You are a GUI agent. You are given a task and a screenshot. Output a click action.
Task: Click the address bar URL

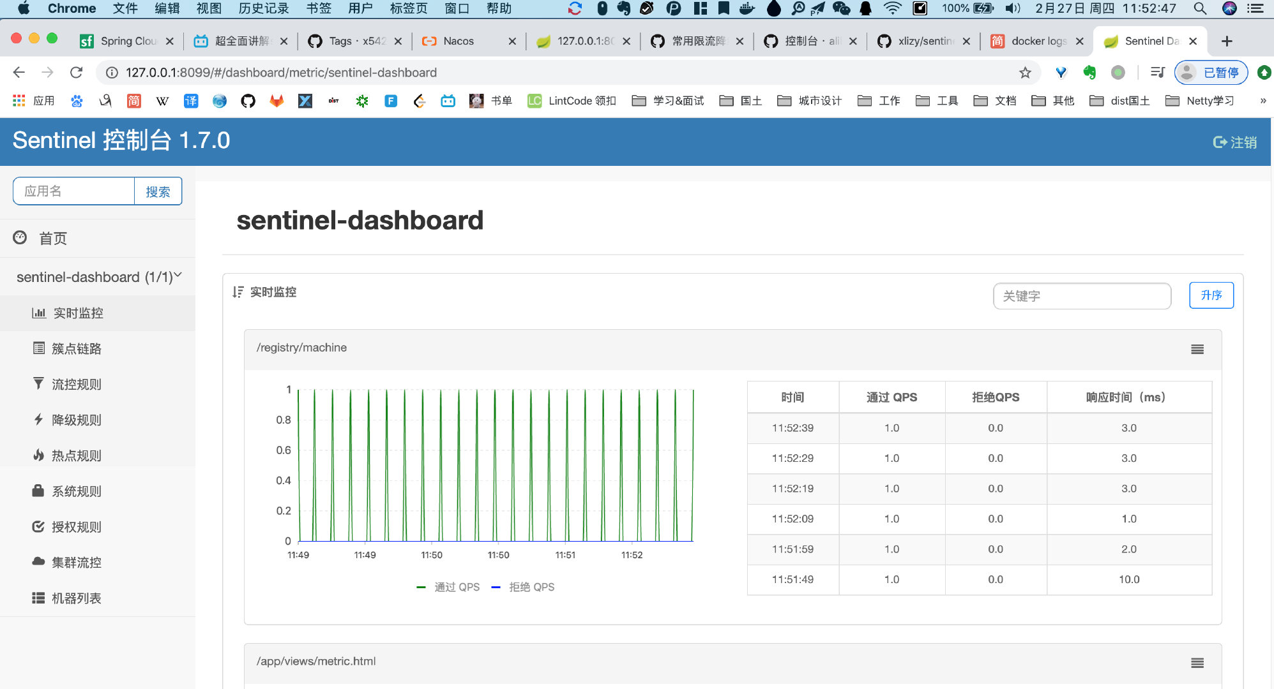point(281,73)
